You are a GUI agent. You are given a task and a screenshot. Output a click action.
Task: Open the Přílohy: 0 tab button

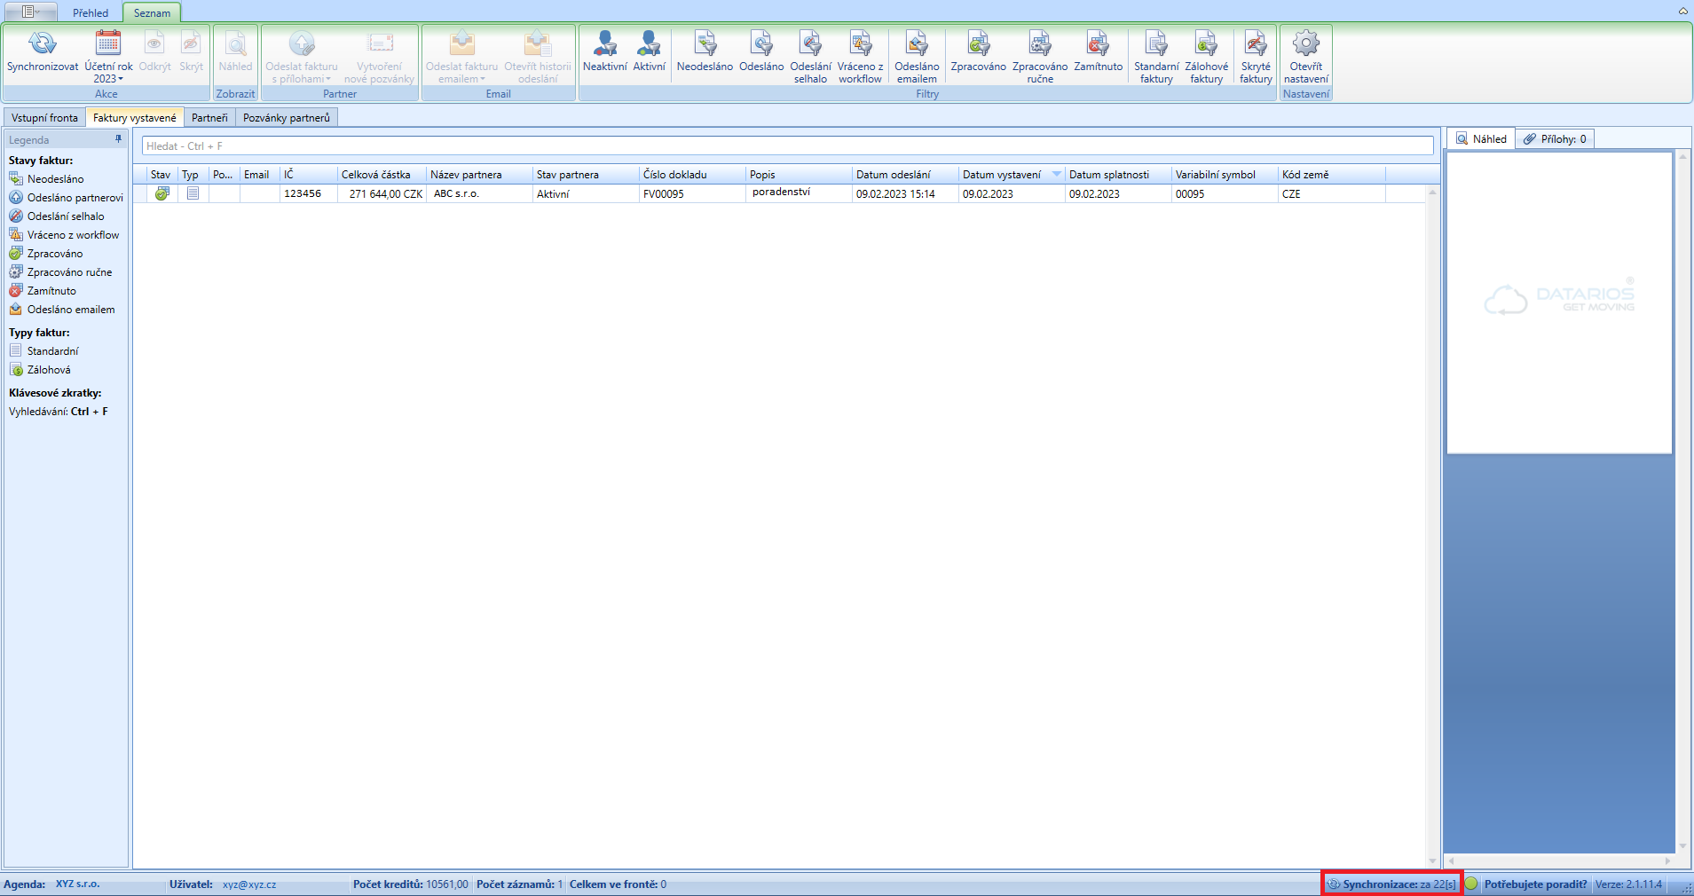1555,139
